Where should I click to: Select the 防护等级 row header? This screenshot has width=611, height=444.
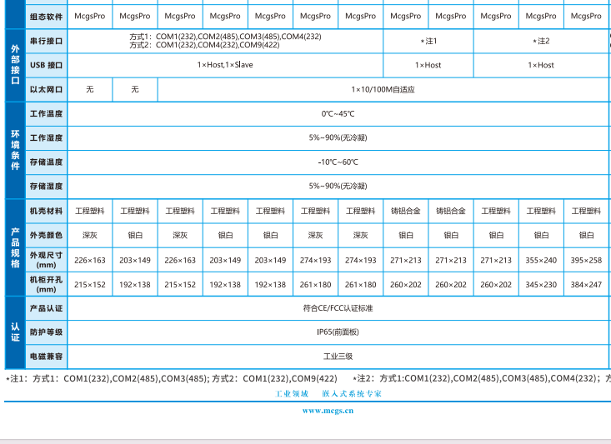pyautogui.click(x=47, y=332)
